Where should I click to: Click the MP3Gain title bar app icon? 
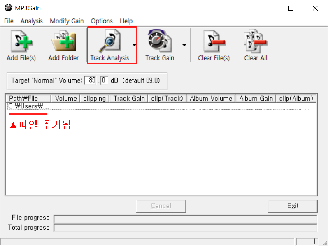tap(8, 8)
